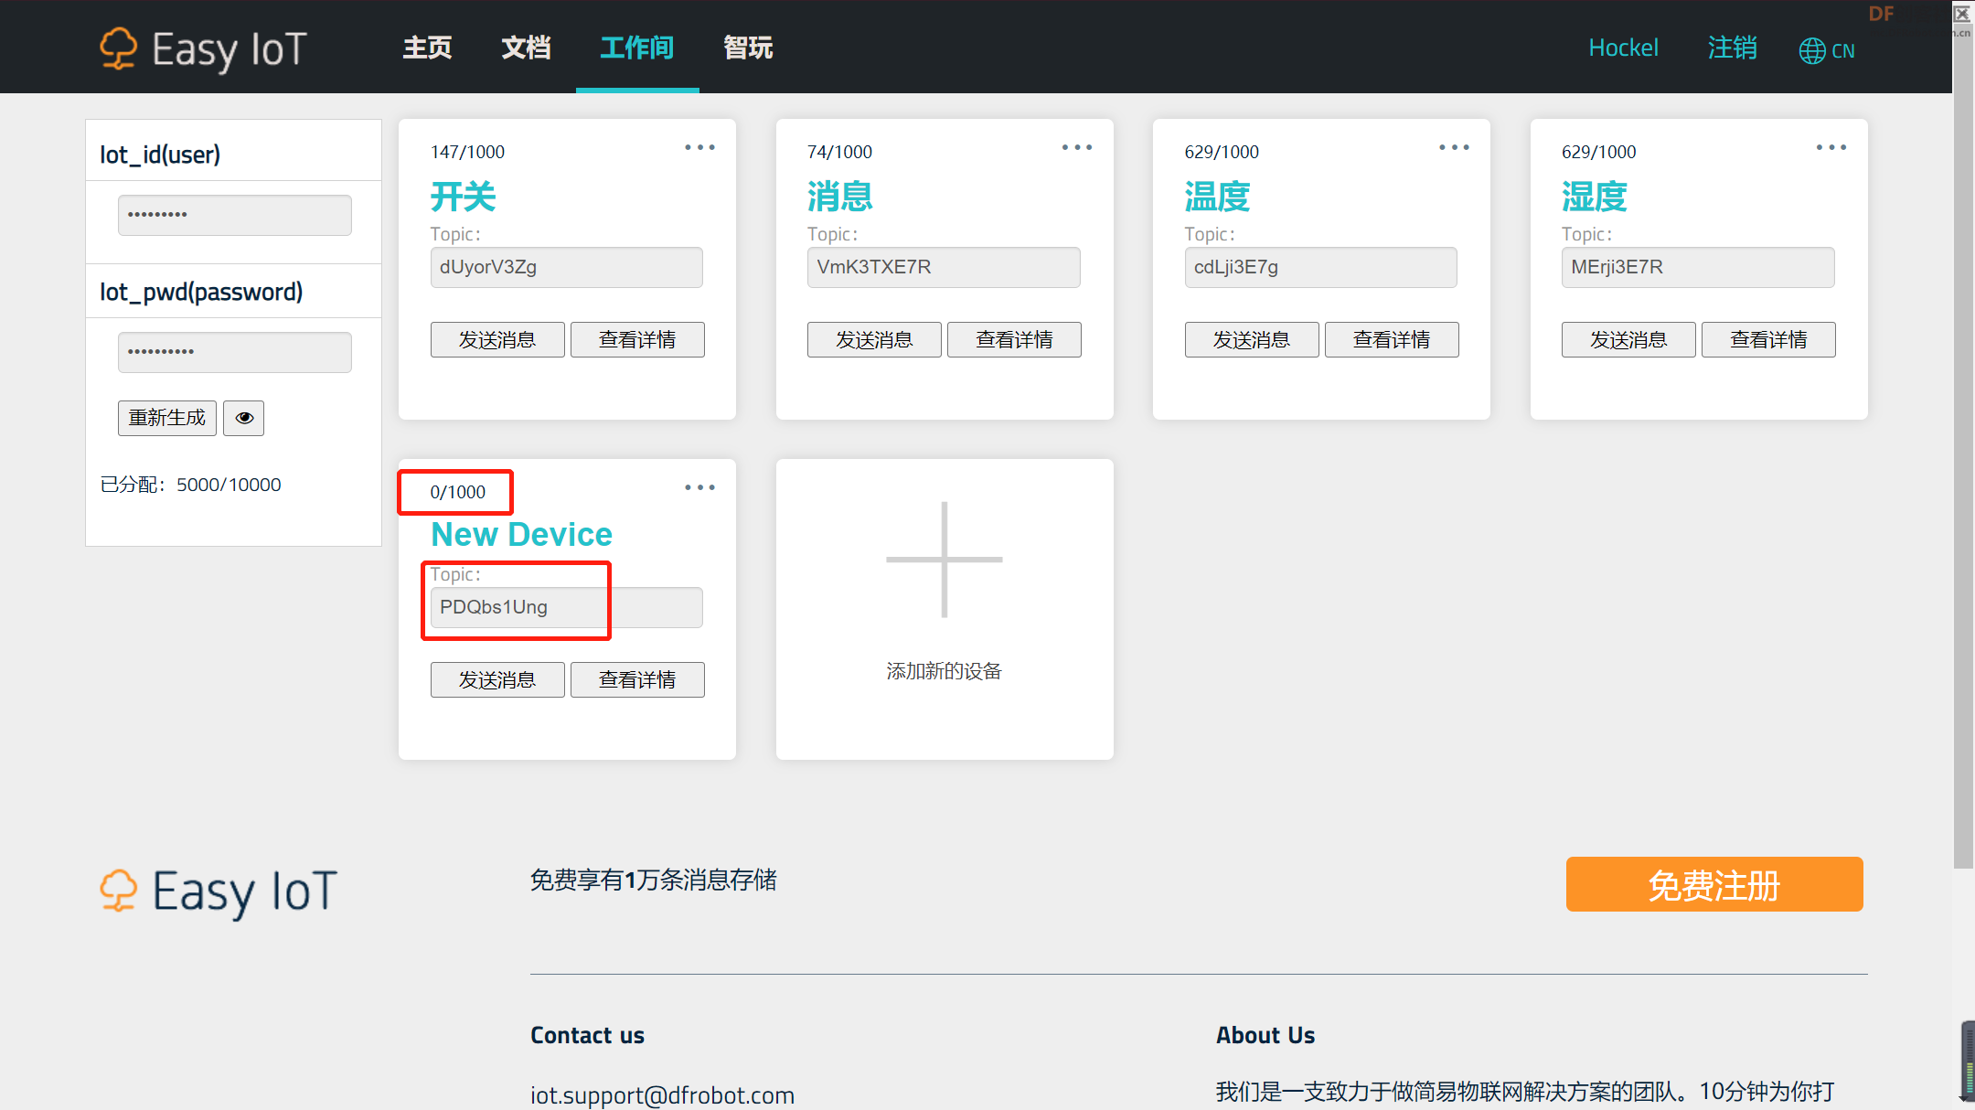Click the 已分配 5000/10000 quota text
The height and width of the screenshot is (1110, 1975).
click(x=190, y=485)
